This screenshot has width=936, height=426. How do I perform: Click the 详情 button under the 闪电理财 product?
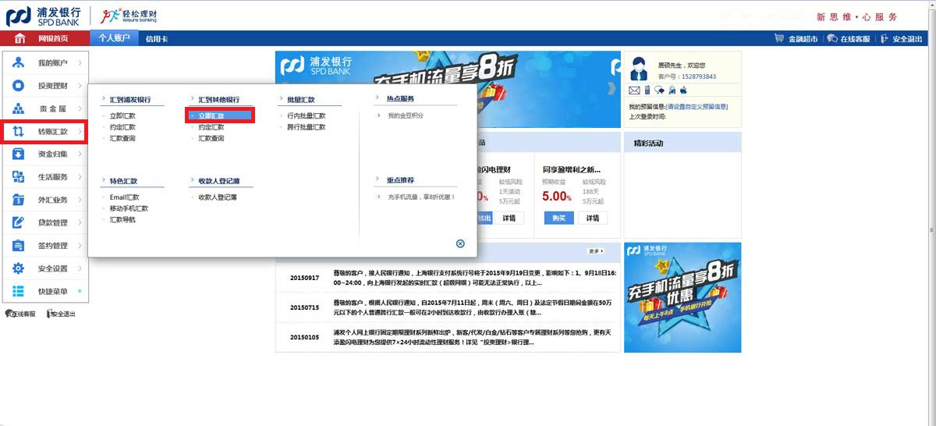[x=509, y=218]
